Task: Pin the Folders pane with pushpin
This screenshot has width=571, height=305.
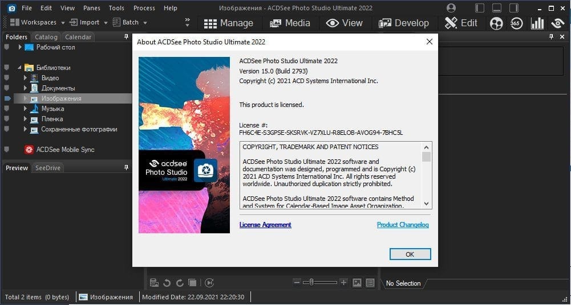Action: [127, 36]
